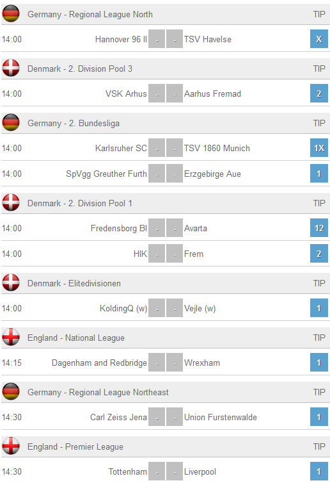Click the tip 1 box for Tottenham vs Liverpool

pos(319,471)
